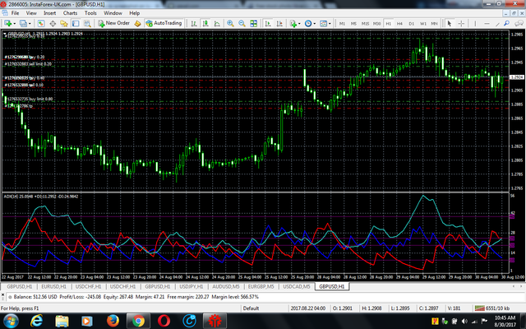Select the D1 timeframe

pos(411,24)
